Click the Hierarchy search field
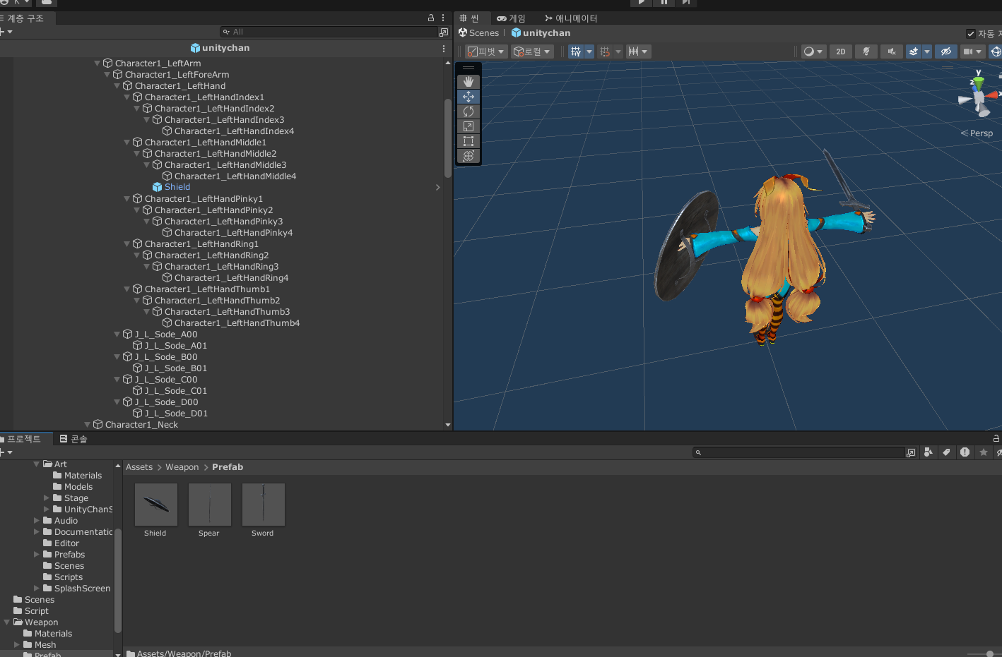Screen dimensions: 1002x657 [x=329, y=32]
